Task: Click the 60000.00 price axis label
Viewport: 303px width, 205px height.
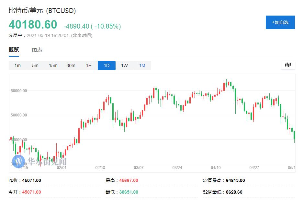Action: click(18, 91)
